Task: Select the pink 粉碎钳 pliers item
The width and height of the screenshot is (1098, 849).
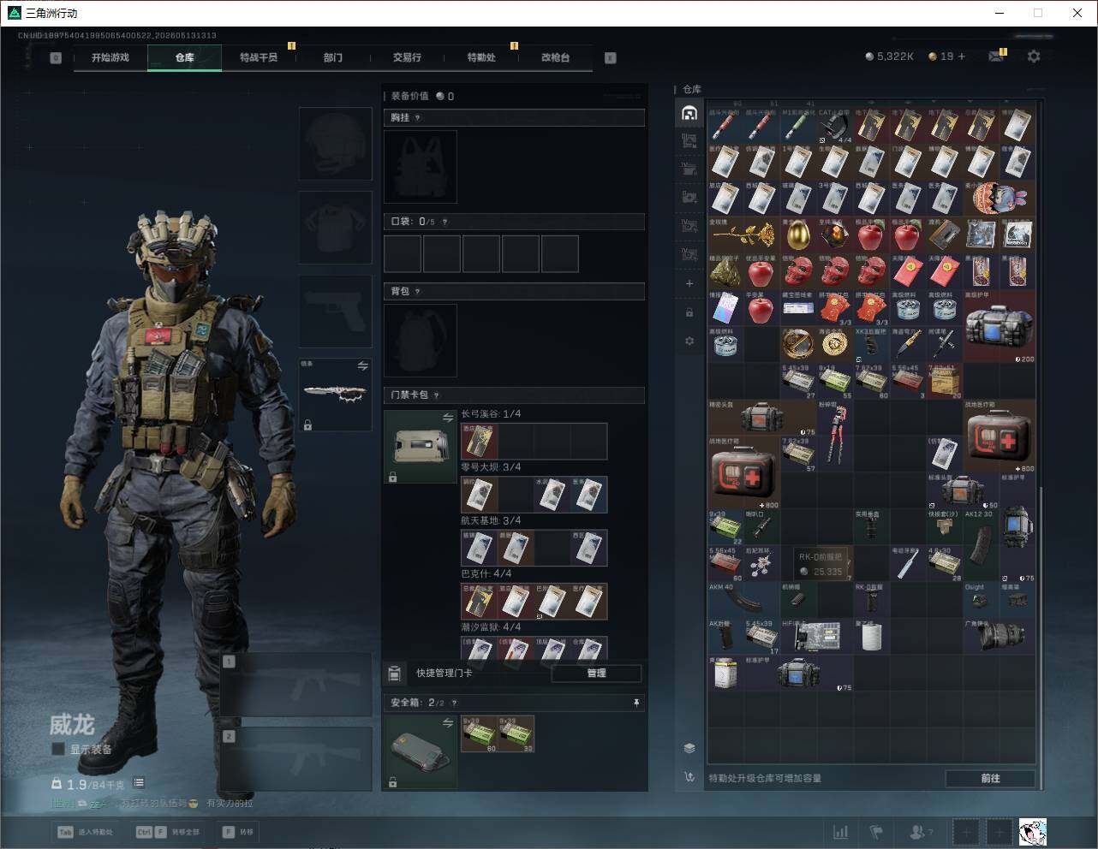Action: pos(835,434)
